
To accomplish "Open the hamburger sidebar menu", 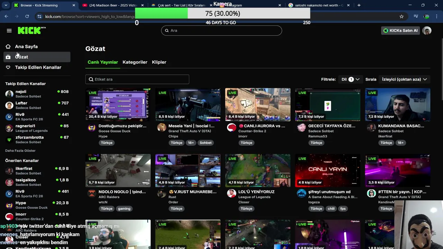I will pos(9,30).
